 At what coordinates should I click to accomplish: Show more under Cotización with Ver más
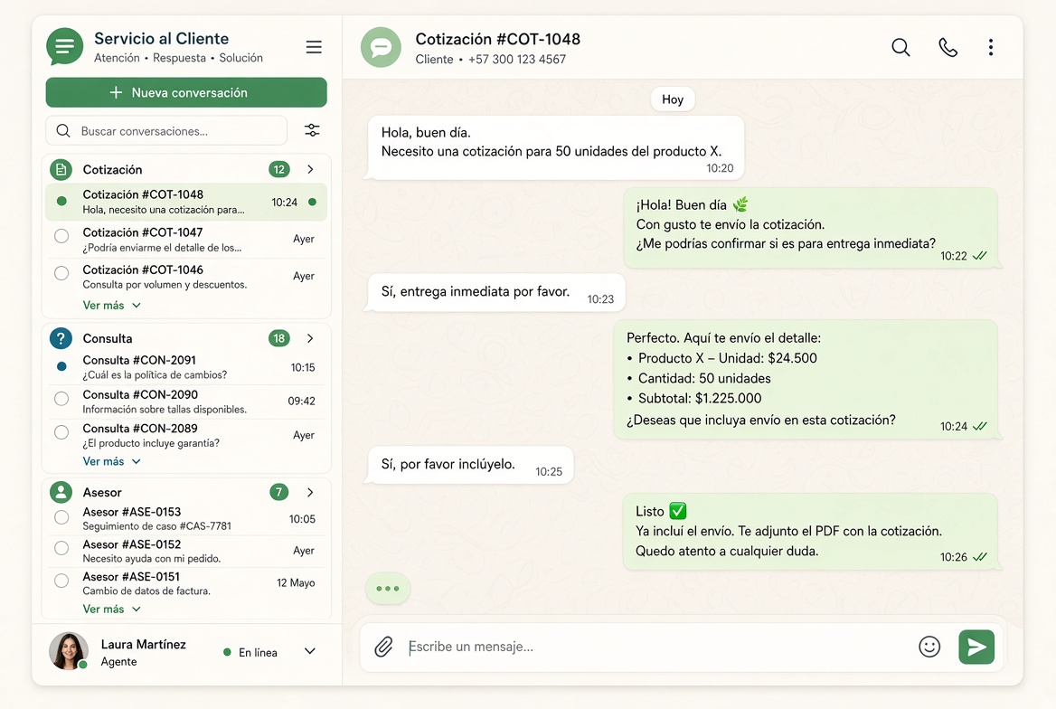click(x=112, y=306)
